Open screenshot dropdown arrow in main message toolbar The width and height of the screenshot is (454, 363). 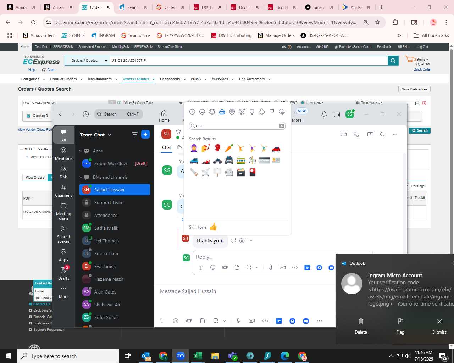click(x=225, y=321)
